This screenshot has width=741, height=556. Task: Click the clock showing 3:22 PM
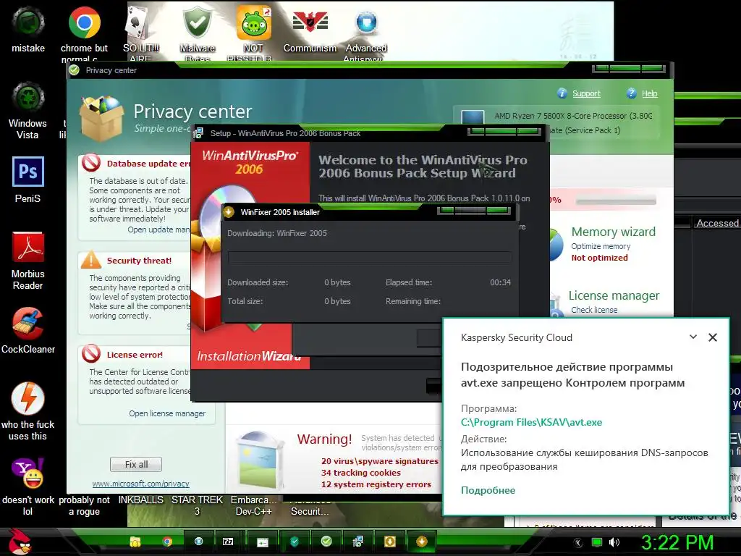[677, 542]
